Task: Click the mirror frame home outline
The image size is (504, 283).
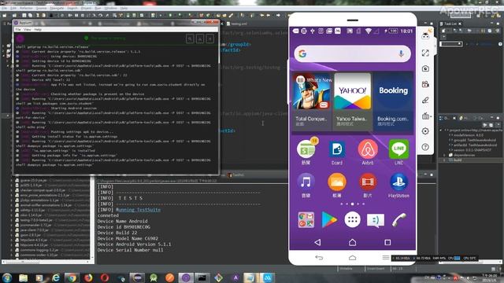Action: click(352, 258)
